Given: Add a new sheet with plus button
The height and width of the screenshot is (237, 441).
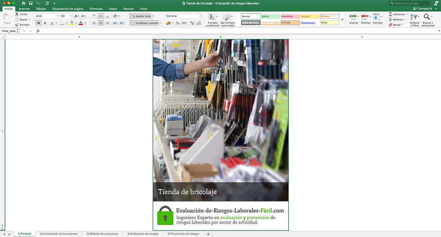Looking at the screenshot, I should pos(208,234).
